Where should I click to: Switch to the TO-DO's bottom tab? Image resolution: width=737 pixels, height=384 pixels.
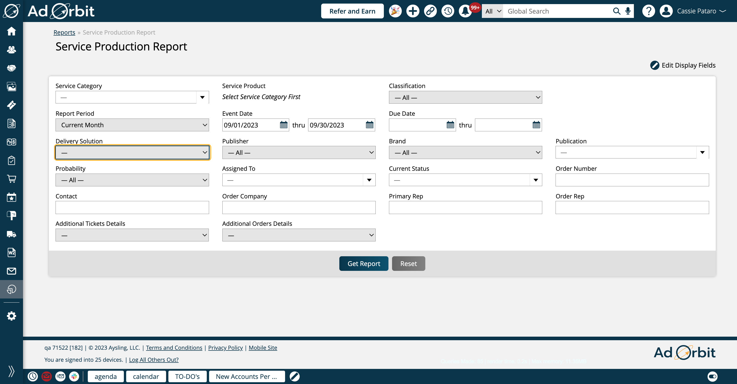coord(187,376)
